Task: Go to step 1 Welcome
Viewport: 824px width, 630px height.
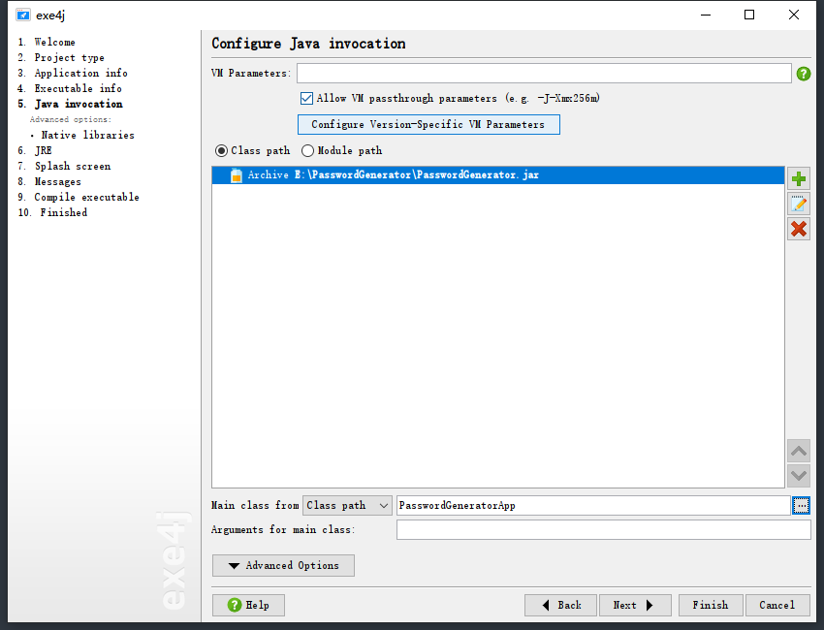Action: click(47, 42)
